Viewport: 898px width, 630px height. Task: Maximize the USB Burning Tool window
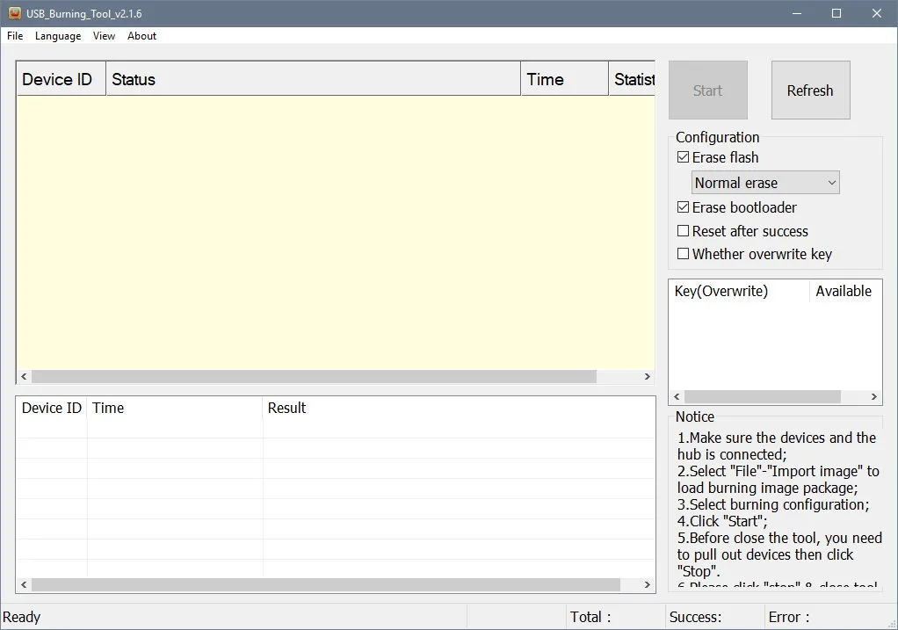pyautogui.click(x=836, y=13)
